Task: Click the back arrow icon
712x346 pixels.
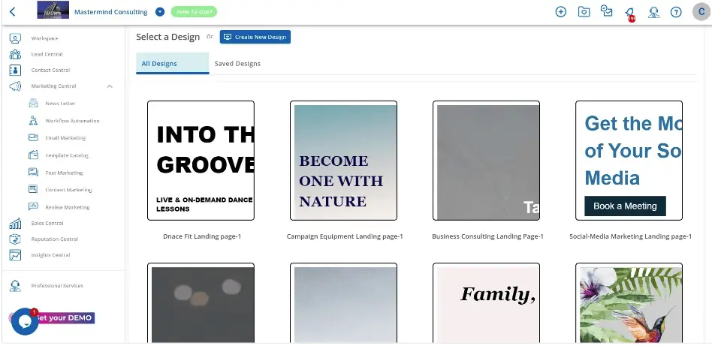Action: pos(12,12)
